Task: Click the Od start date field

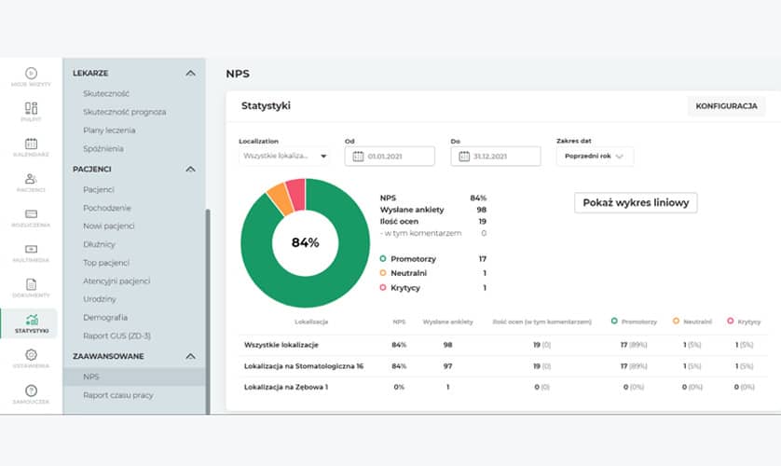Action: 389,157
